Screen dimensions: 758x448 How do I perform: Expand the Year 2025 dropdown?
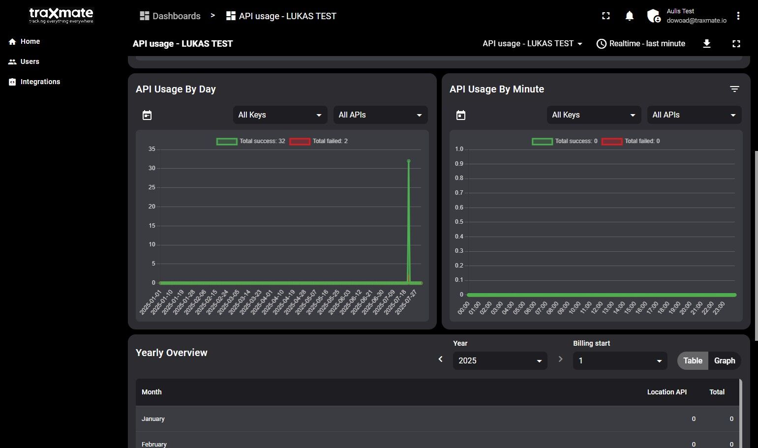coord(500,360)
